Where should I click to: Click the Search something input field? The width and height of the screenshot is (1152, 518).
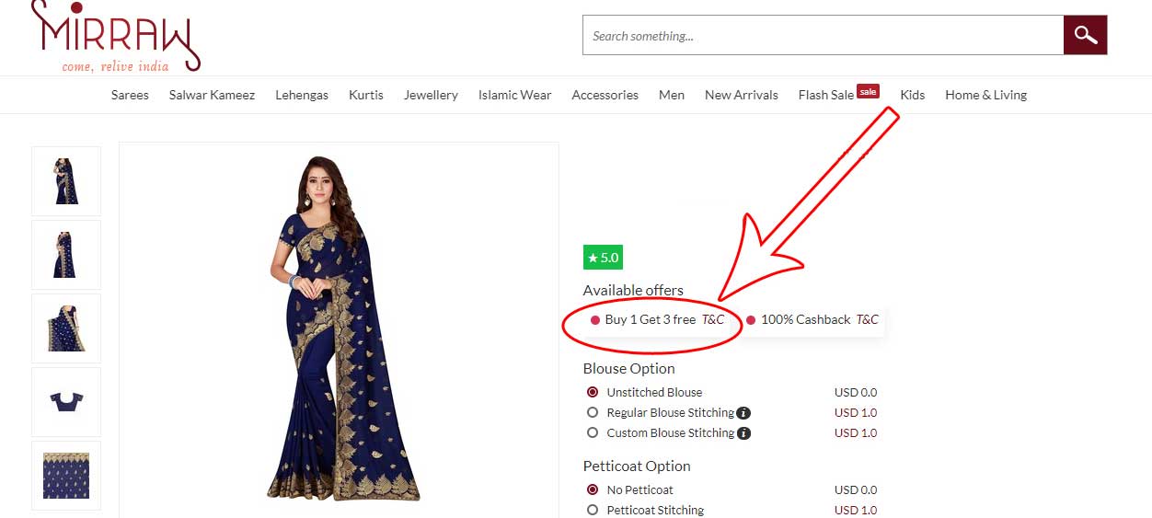coord(823,36)
